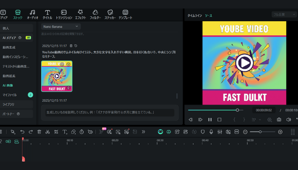The image size is (298, 170).
Task: Open the フル品質 preview quality dropdown
Action: coord(284,14)
